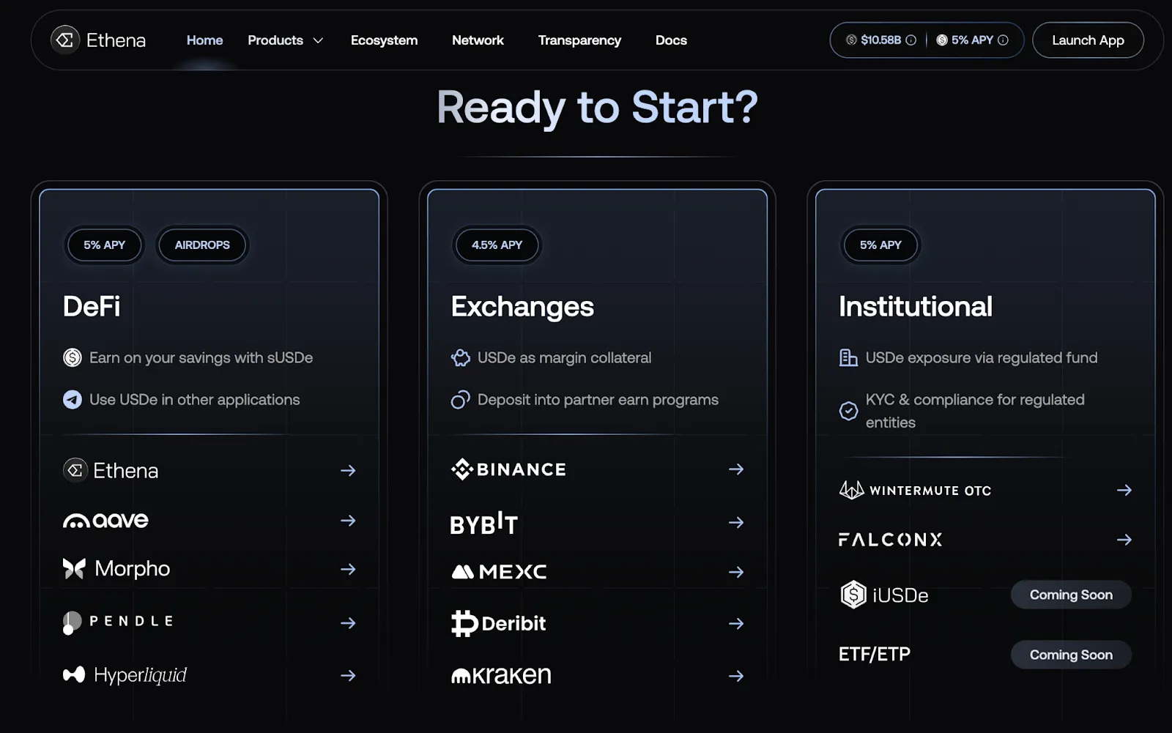Open the Morpho row arrow

(x=348, y=569)
